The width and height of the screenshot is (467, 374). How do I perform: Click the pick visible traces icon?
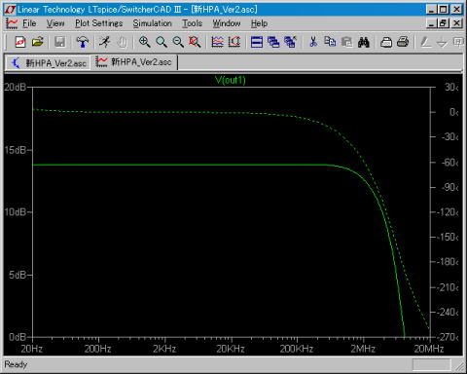217,42
